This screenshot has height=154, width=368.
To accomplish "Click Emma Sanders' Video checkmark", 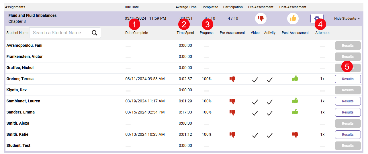I will click(x=255, y=113).
